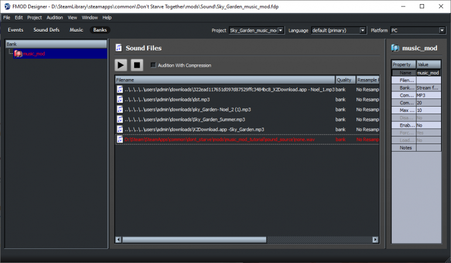This screenshot has width=451, height=263.
Task: Click the Max ... property label
Action: 404,110
